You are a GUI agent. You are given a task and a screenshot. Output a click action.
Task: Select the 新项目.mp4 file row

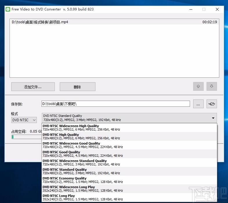click(x=115, y=22)
